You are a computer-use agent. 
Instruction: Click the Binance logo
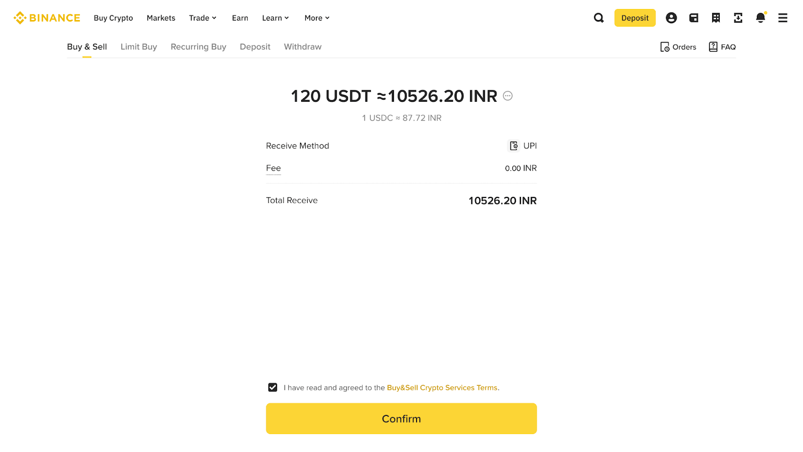(47, 18)
